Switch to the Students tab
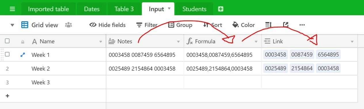 194,9
